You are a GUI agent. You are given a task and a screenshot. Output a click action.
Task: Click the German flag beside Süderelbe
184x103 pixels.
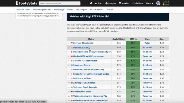(x=72, y=92)
